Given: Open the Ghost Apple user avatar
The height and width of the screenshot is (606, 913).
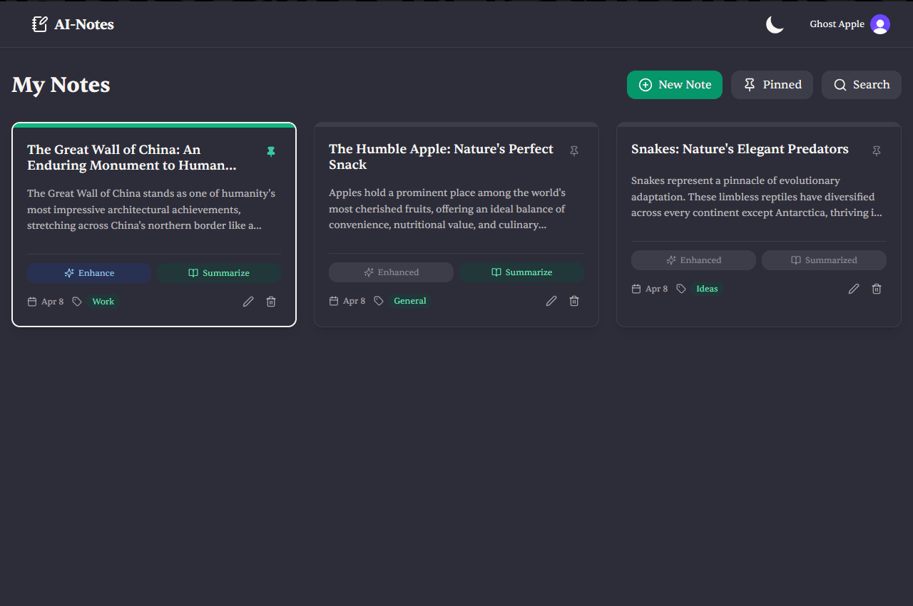Looking at the screenshot, I should (880, 24).
